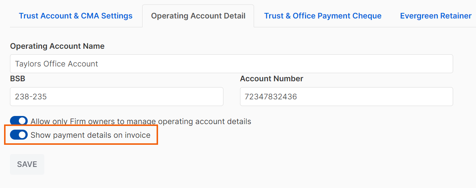
Task: Select the Operating Account Detail tab
Action: click(198, 16)
